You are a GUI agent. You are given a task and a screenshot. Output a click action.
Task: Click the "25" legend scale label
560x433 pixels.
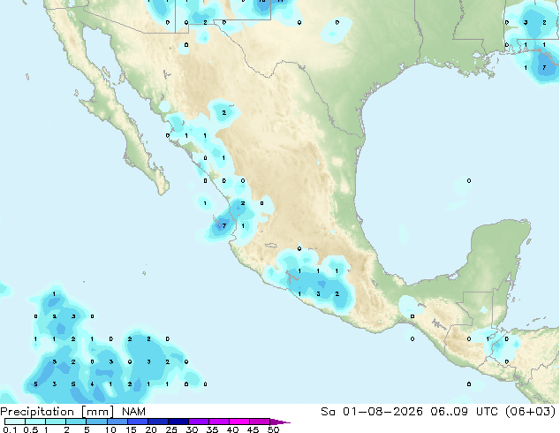pos(171,429)
